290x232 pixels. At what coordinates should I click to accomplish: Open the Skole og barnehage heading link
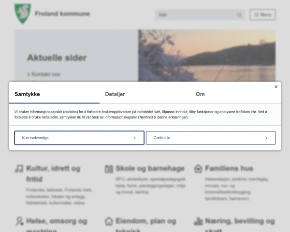[150, 169]
